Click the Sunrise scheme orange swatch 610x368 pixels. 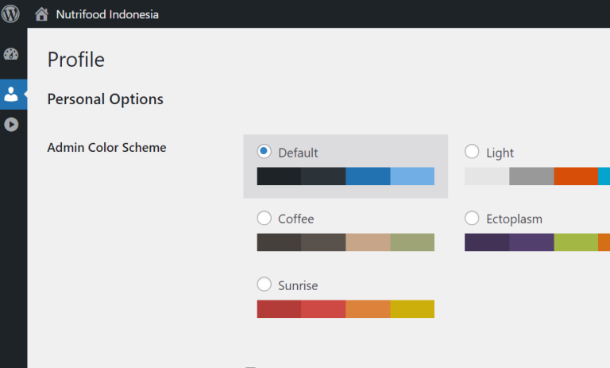click(x=368, y=308)
